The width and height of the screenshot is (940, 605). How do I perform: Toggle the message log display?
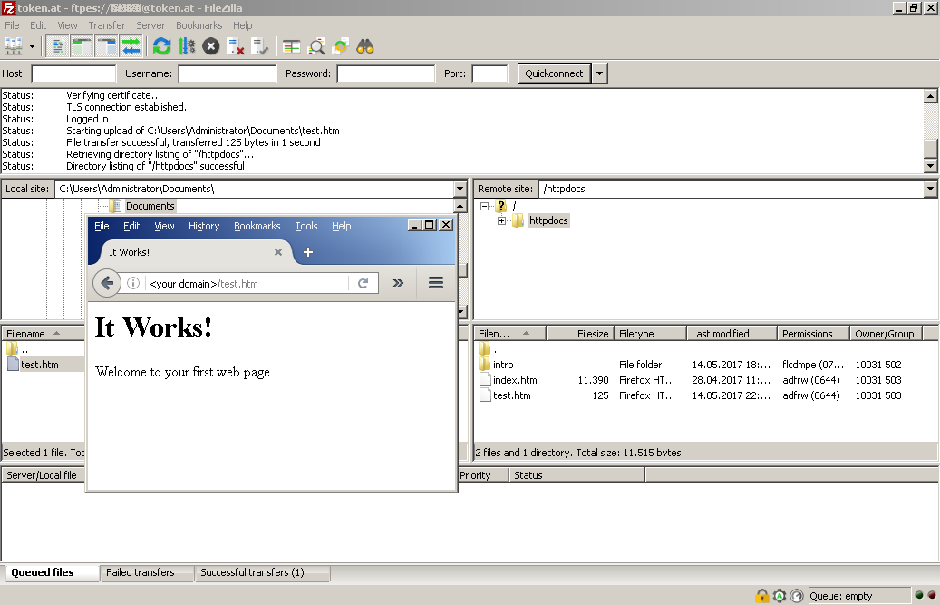(58, 45)
